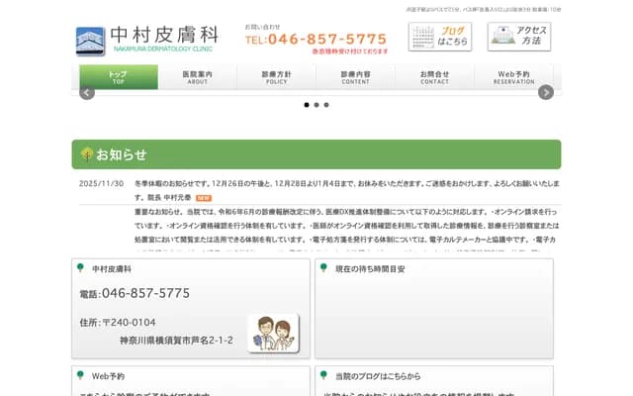633x396 pixels.
Task: Select the third carousel dot
Action: coord(326,104)
